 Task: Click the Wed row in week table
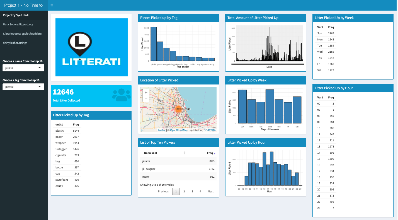tap(326, 52)
